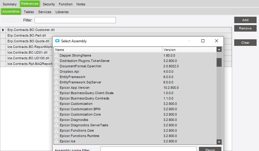Open the Libraries sub-tab
The image size is (259, 151).
tap(62, 12)
